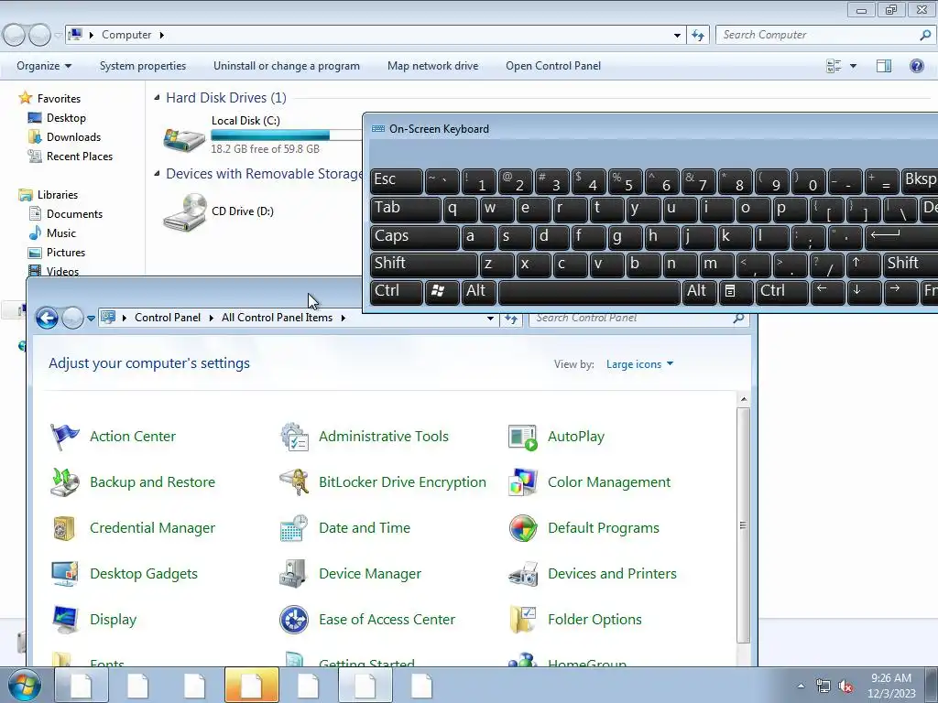The height and width of the screenshot is (703, 938).
Task: Toggle the preview pane icon in Computer window
Action: (884, 66)
